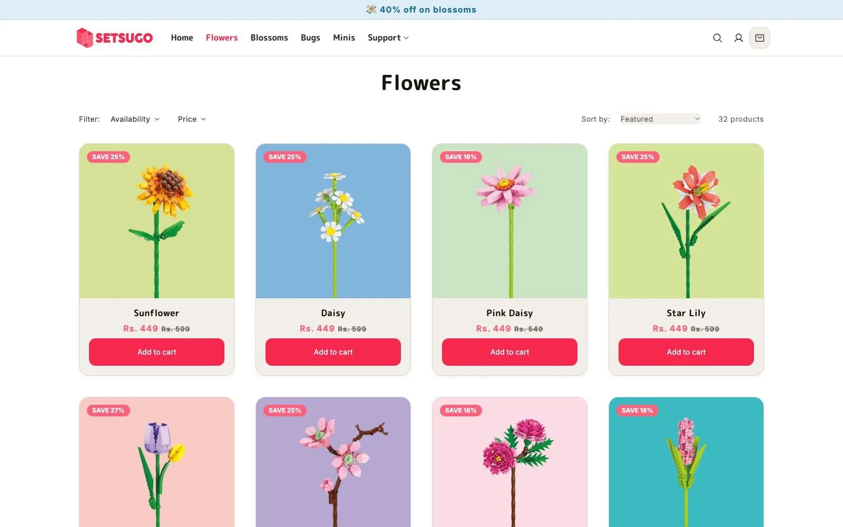Open the search magnifier icon
The width and height of the screenshot is (843, 527).
point(717,38)
